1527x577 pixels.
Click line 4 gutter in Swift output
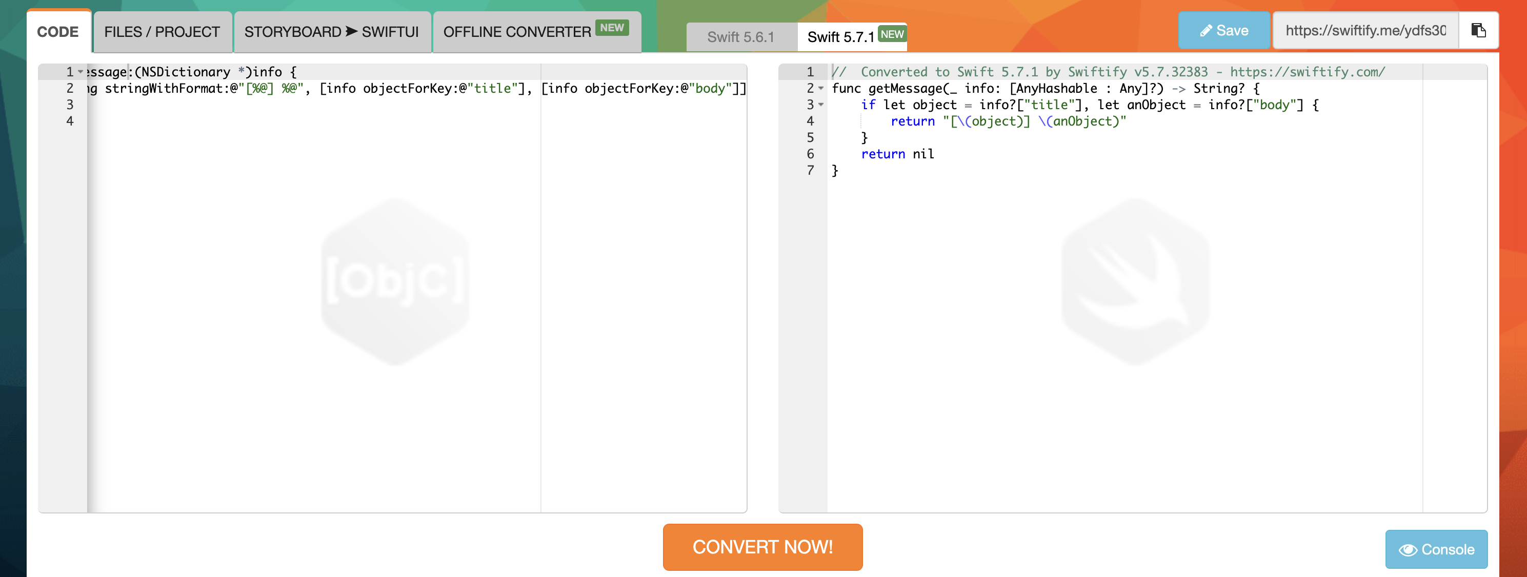(810, 121)
